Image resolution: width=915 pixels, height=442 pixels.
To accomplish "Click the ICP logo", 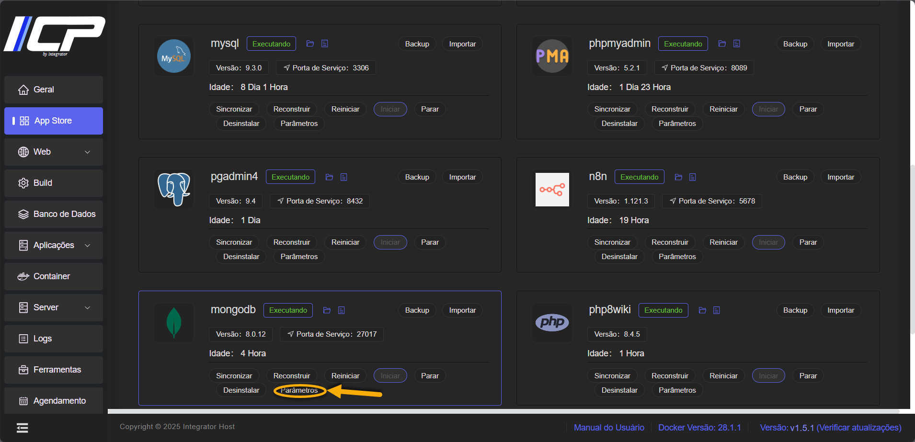I will pyautogui.click(x=55, y=36).
